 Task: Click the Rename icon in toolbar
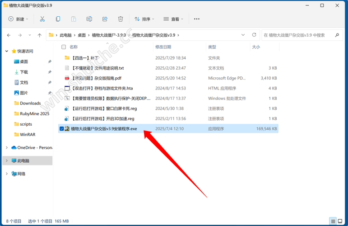click(x=89, y=19)
